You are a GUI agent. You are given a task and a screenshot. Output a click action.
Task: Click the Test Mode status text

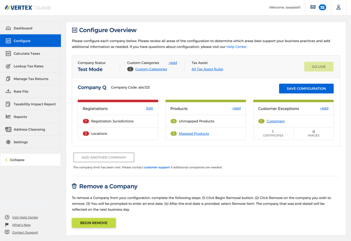pyautogui.click(x=90, y=69)
